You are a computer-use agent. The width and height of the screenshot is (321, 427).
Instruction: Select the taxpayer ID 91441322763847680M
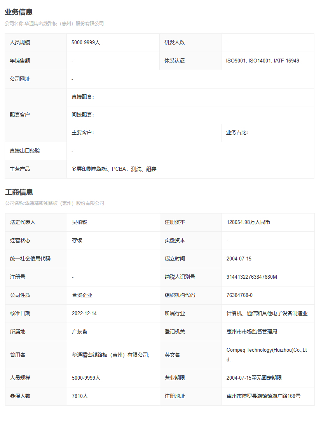tap(252, 277)
